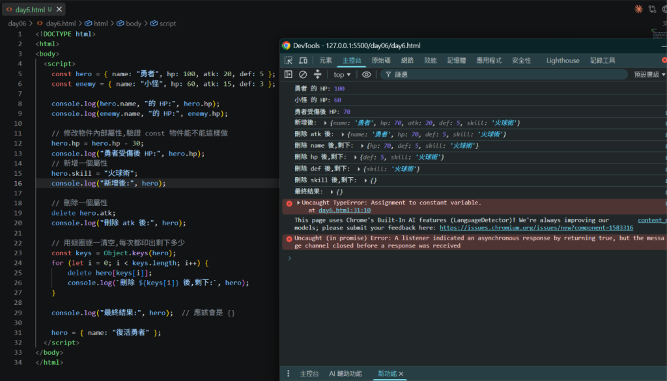Open the 預設層級 log level dropdown
Viewport: 667px width, 381px height.
click(649, 74)
